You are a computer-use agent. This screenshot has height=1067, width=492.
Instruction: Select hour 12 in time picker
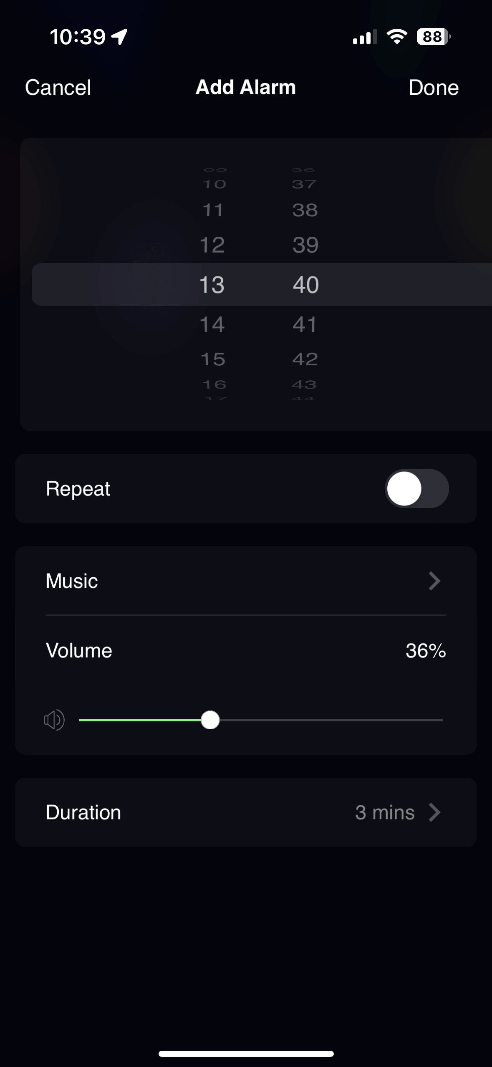[x=212, y=245]
